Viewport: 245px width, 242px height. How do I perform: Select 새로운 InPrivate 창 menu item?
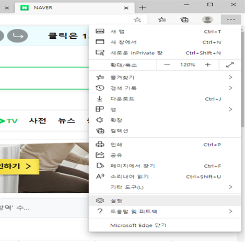165,53
